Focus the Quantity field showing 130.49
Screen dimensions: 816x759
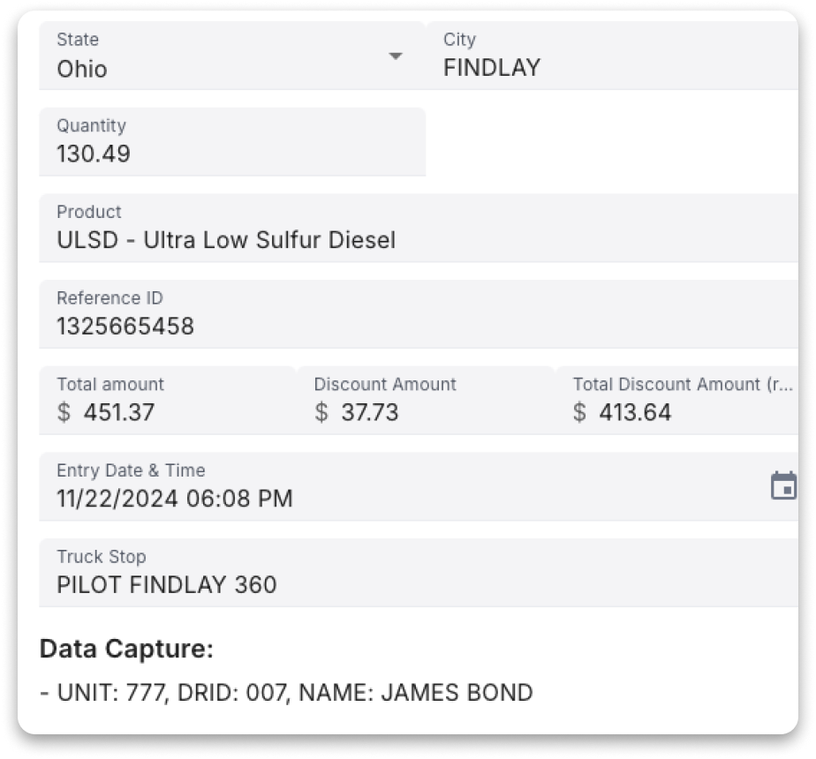pos(94,154)
